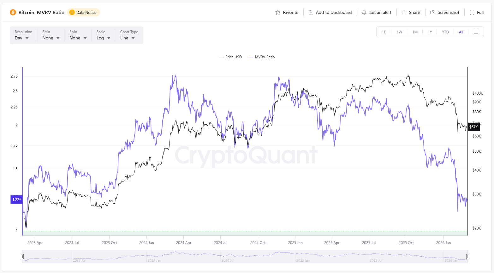
Task: Open the Scale Log dropdown
Action: 103,38
